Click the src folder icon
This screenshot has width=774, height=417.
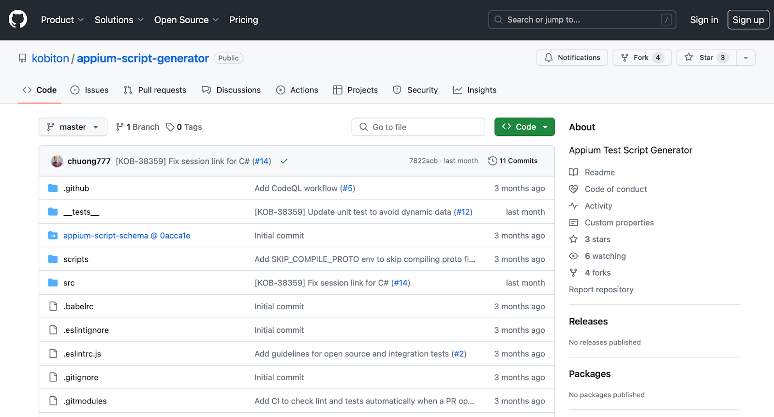click(x=53, y=283)
